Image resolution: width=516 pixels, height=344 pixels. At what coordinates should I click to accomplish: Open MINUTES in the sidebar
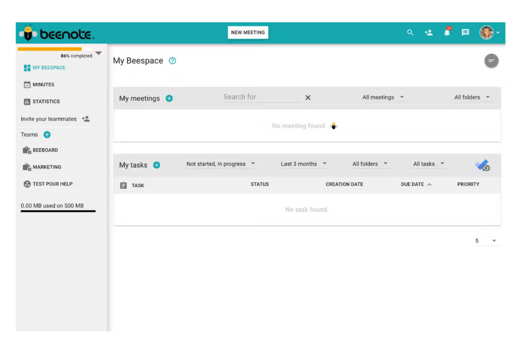click(x=44, y=84)
